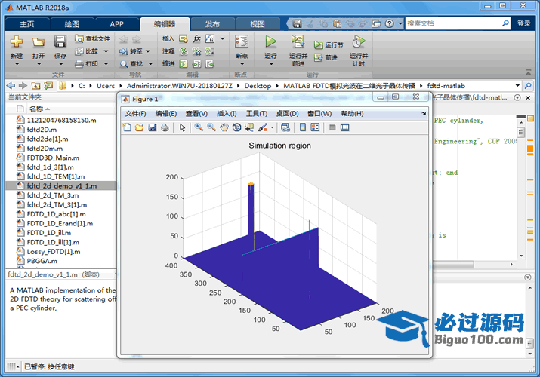Toggle Figure 1 edit plot arrow tool
The image size is (540, 377).
point(182,127)
